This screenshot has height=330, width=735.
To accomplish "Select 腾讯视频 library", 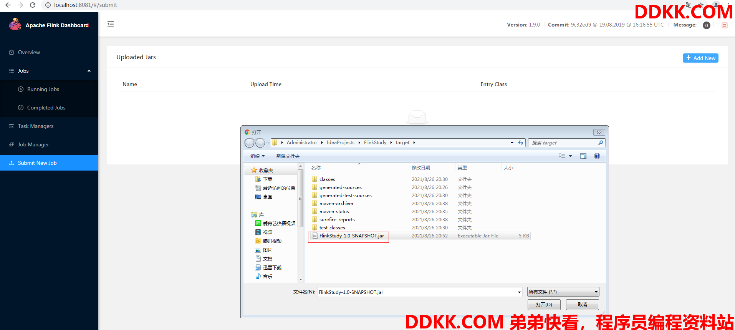I will (272, 241).
